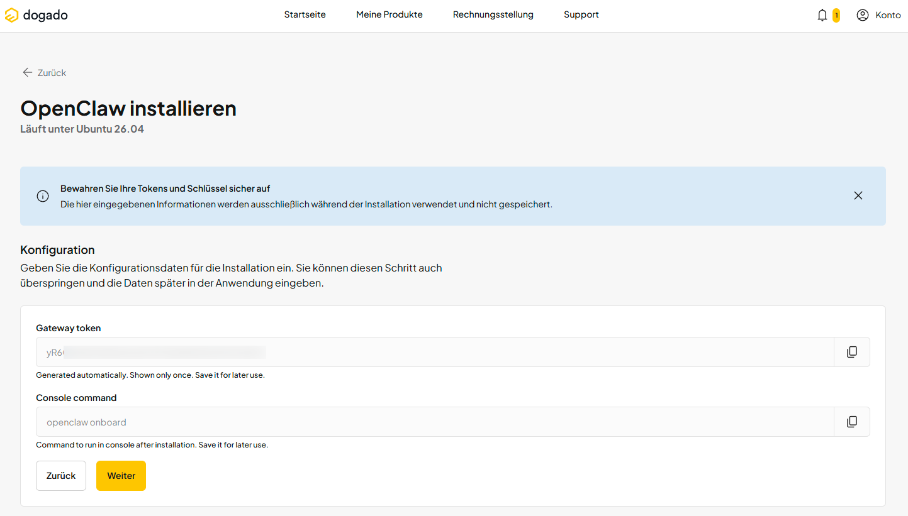Click the yellow notification count badge

pos(836,15)
